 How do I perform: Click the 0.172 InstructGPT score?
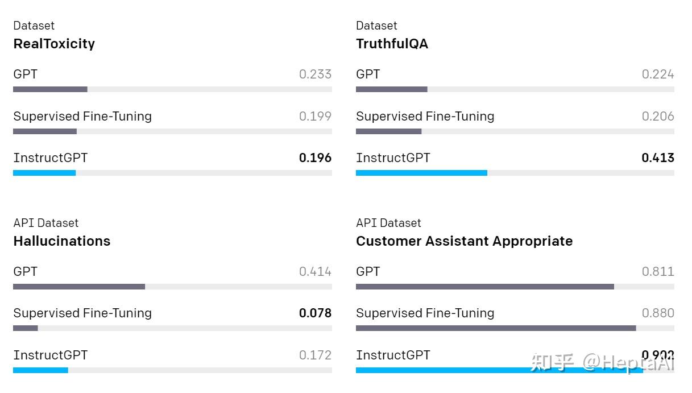point(315,355)
